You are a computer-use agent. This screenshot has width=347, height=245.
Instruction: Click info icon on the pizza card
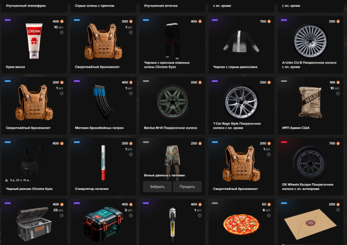click(269, 216)
